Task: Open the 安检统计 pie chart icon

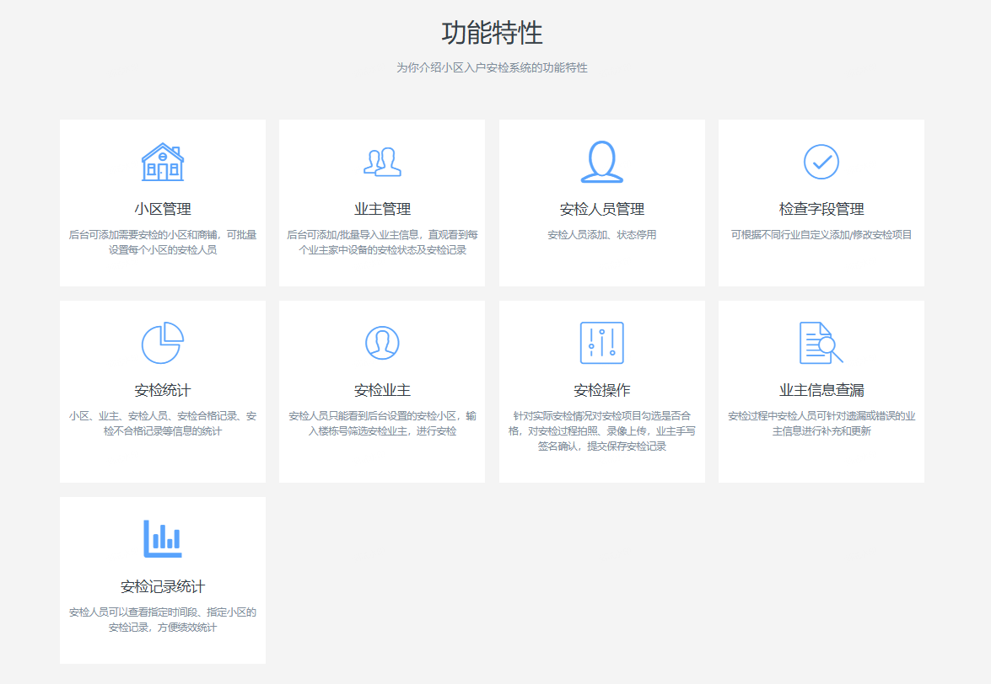Action: coord(163,342)
